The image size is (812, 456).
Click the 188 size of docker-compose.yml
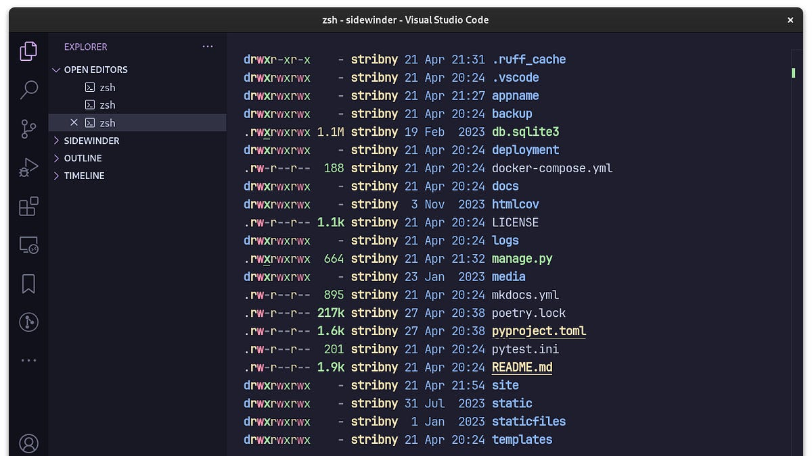pyautogui.click(x=334, y=168)
